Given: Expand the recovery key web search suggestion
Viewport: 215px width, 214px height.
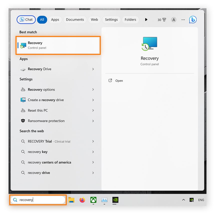Looking at the screenshot, I should point(93,152).
